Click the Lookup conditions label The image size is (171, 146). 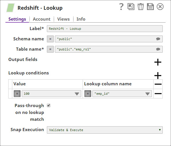coord(29,73)
